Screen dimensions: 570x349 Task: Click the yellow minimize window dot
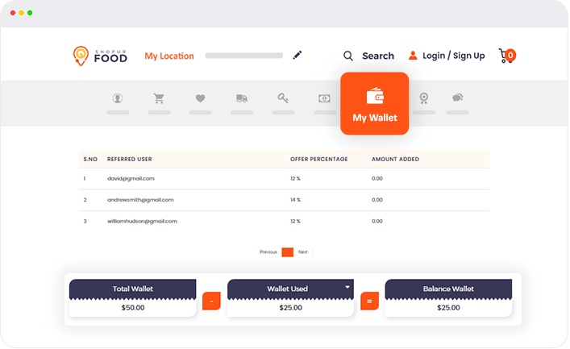22,13
